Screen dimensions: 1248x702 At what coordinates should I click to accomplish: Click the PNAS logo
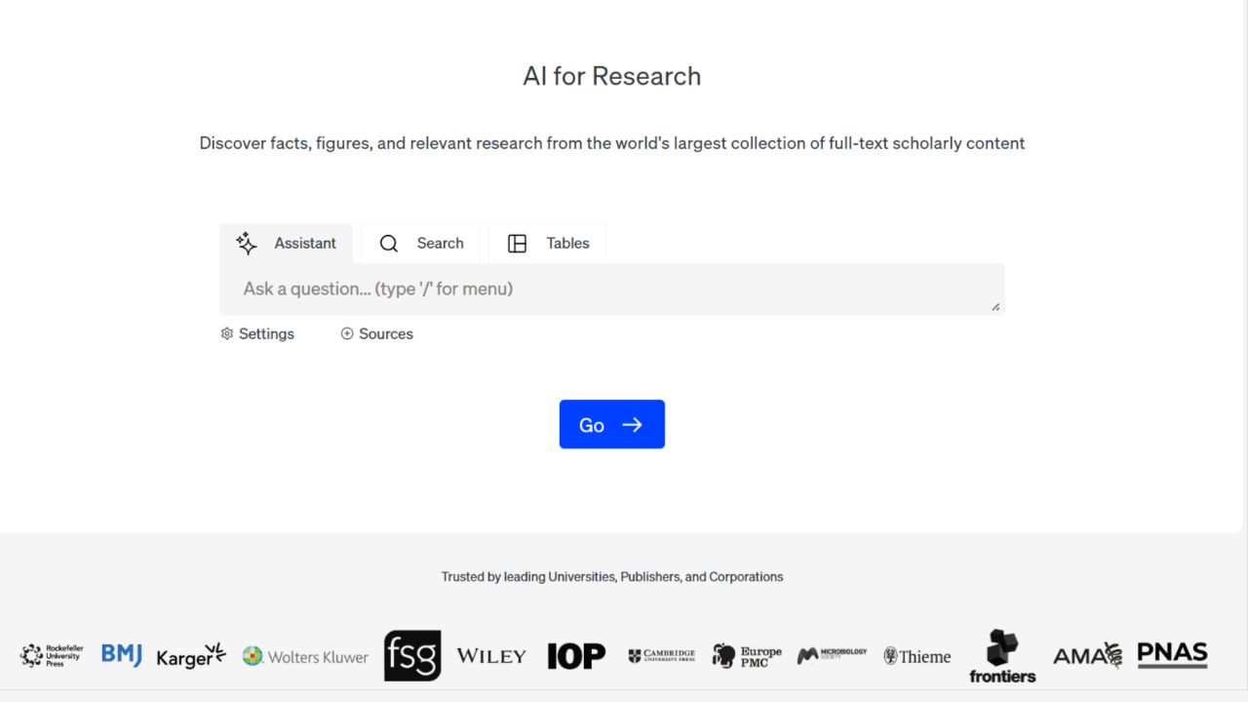[1172, 654]
